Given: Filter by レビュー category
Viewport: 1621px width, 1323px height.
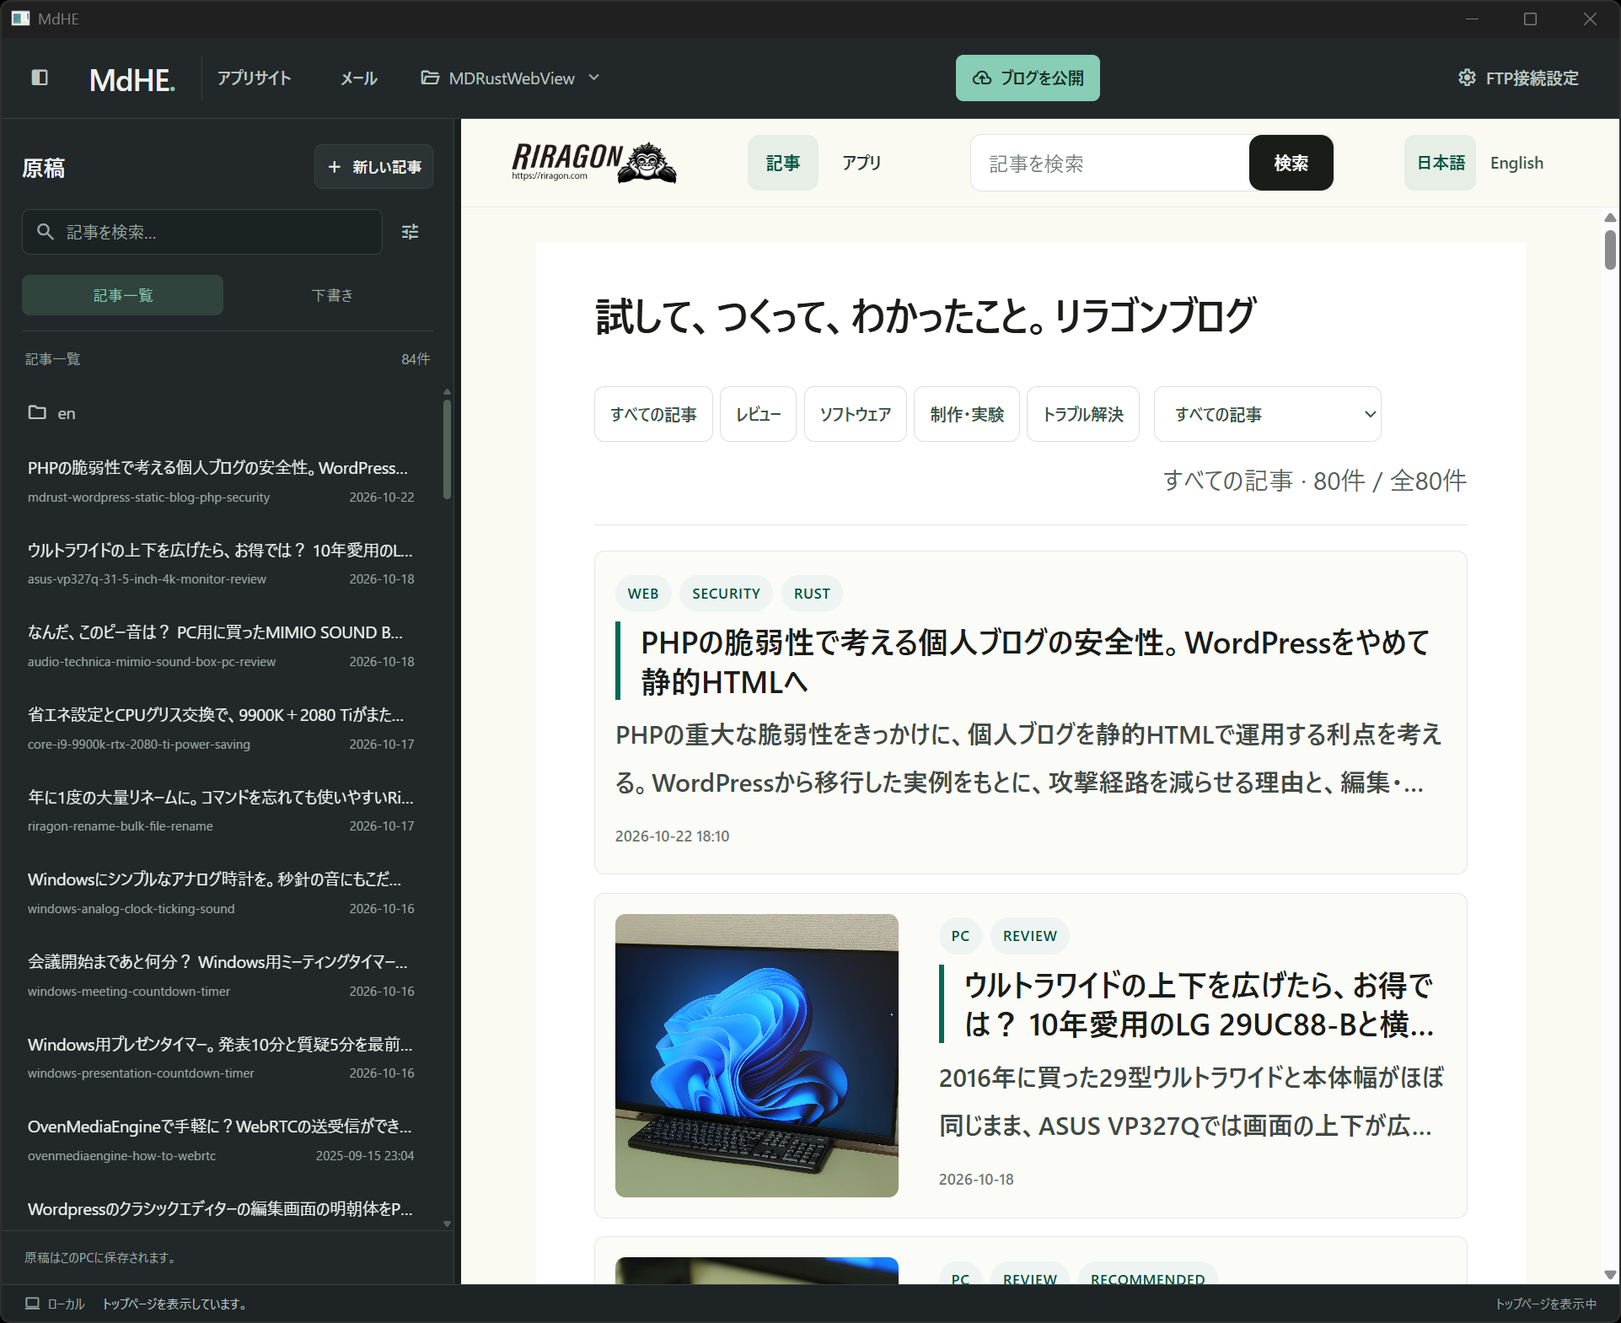Looking at the screenshot, I should click(x=758, y=414).
